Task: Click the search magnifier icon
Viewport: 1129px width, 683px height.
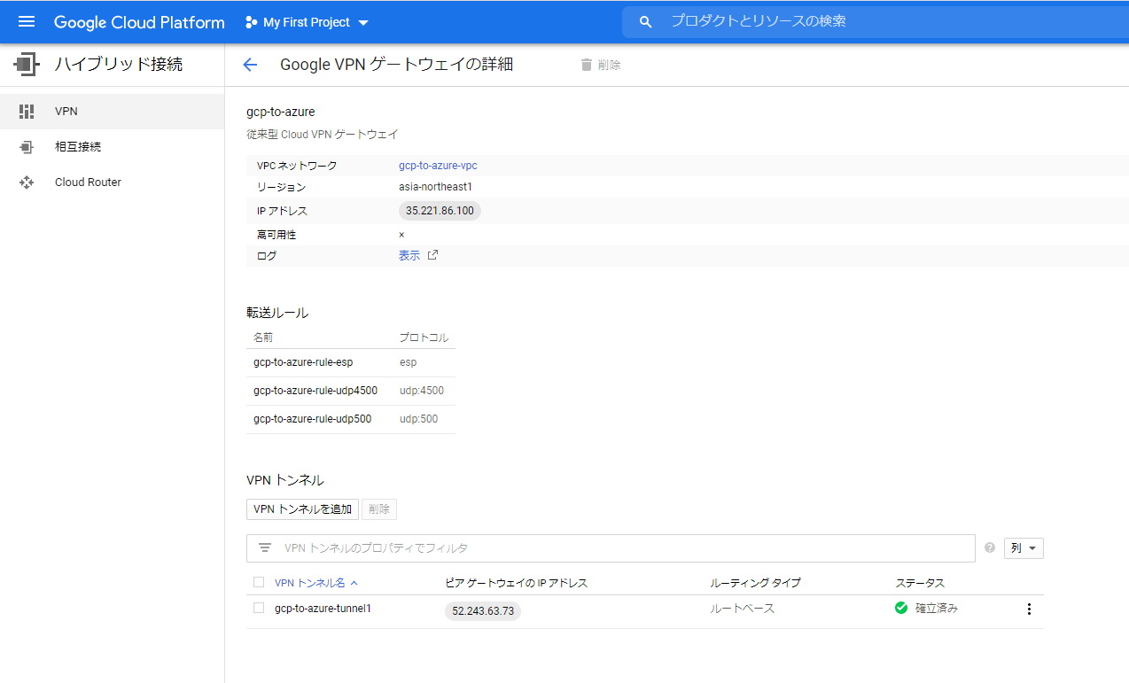Action: coord(646,21)
